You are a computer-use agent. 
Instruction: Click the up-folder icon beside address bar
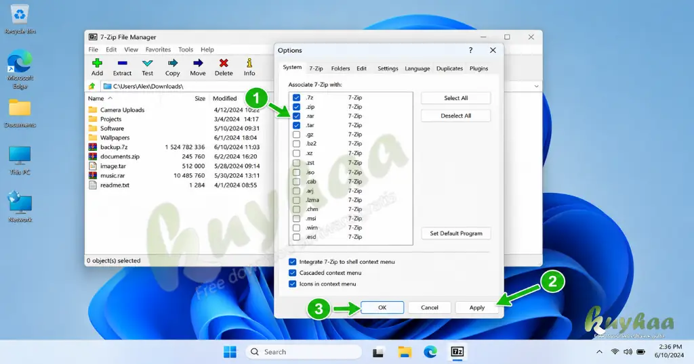92,86
